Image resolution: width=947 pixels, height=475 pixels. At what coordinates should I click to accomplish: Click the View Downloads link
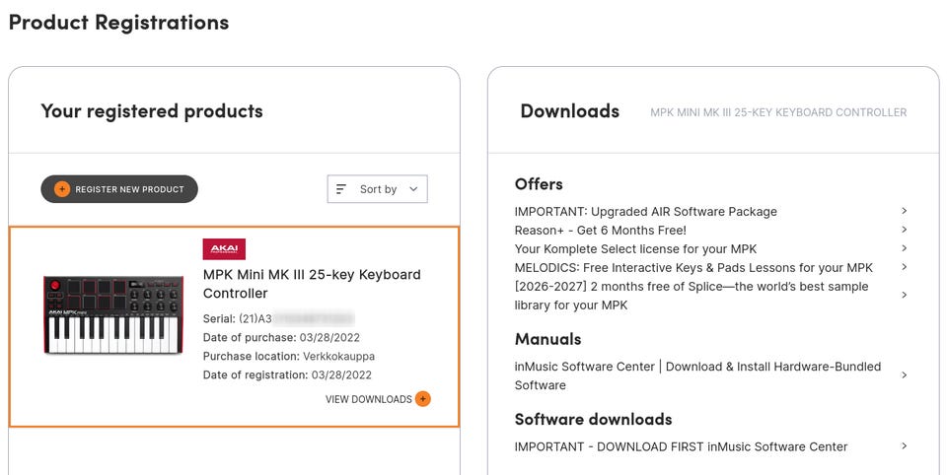(368, 399)
